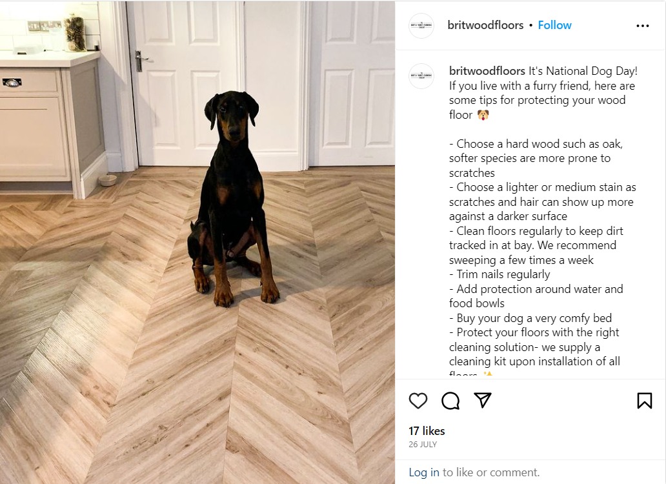The height and width of the screenshot is (484, 666).
Task: Click the caption text about hard wood
Action: coord(536,158)
